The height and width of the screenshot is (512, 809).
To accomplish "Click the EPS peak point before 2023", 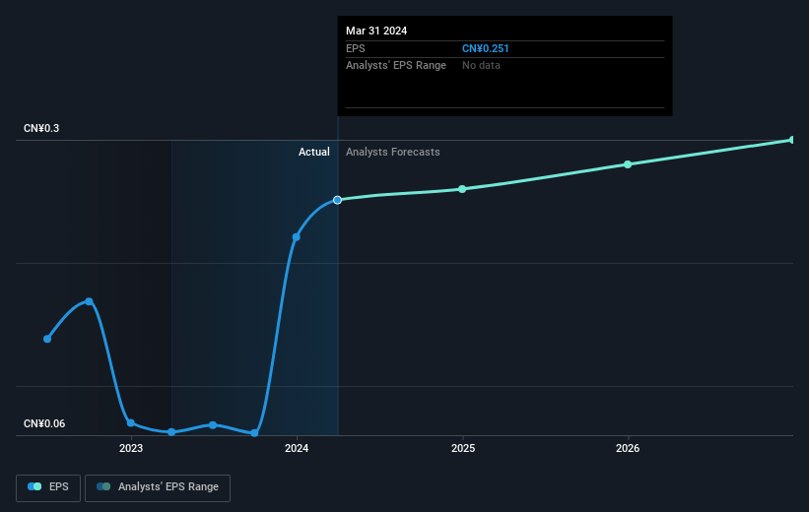I will (x=90, y=301).
